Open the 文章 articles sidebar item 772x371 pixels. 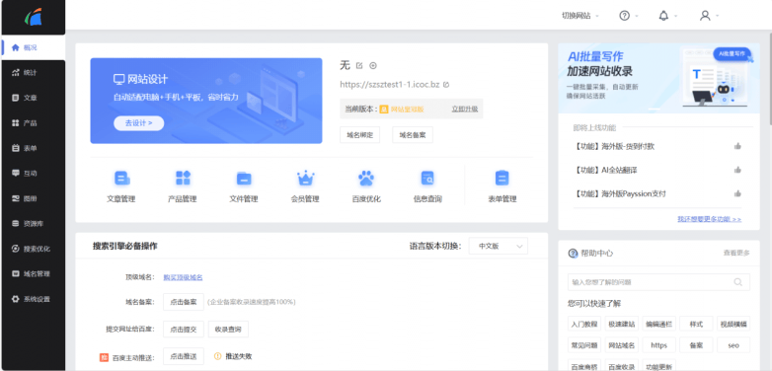33,98
